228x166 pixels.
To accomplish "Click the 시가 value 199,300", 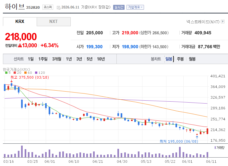I will pyautogui.click(x=94, y=47).
